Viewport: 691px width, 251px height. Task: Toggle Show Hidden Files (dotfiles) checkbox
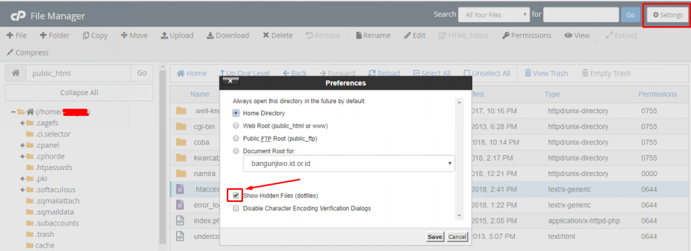point(236,195)
